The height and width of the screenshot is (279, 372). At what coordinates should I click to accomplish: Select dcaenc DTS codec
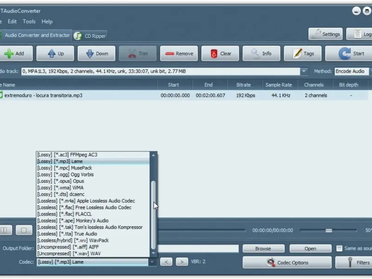point(93,194)
